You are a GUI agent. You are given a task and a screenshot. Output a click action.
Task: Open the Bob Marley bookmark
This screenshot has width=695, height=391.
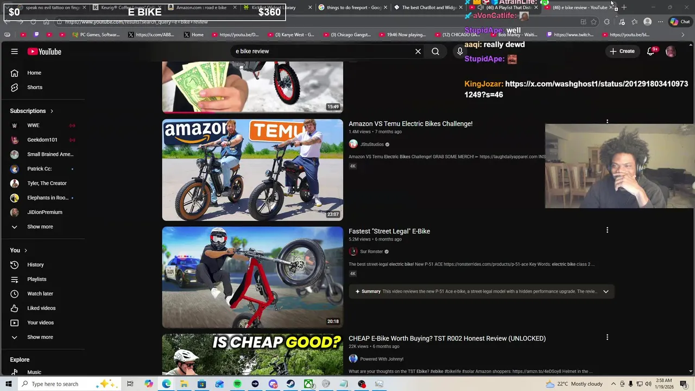click(513, 35)
